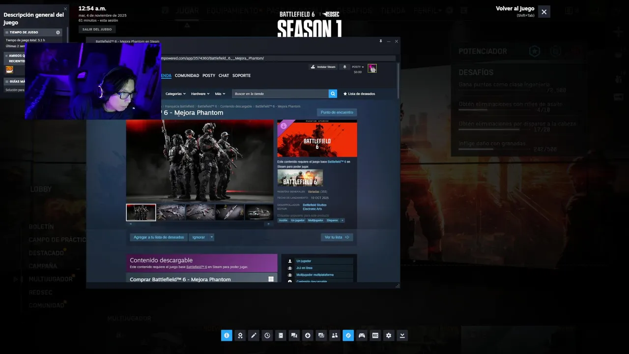This screenshot has width=629, height=354.
Task: Click the Lista de deseados link
Action: [x=359, y=93]
